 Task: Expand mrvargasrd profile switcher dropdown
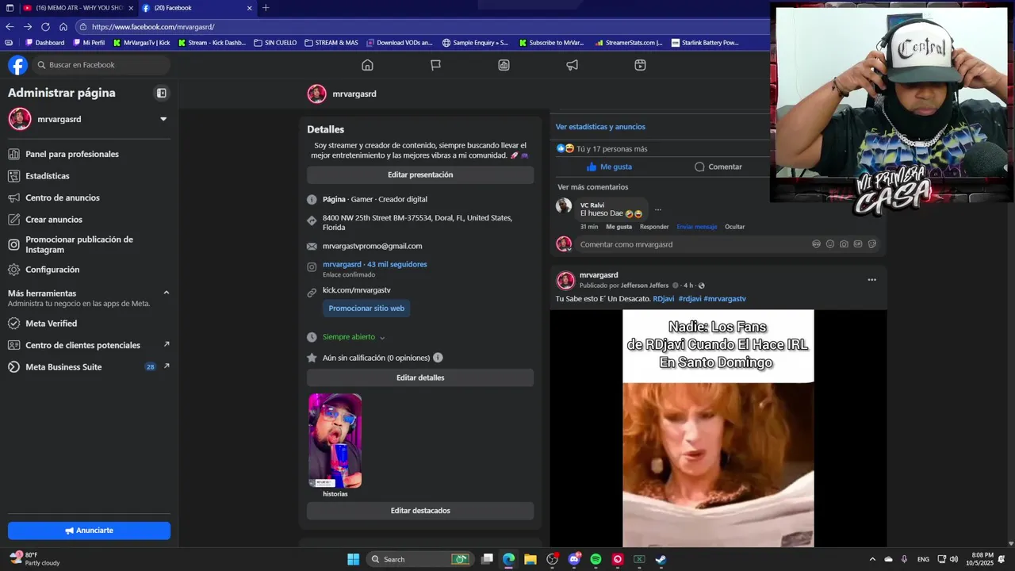pyautogui.click(x=163, y=119)
